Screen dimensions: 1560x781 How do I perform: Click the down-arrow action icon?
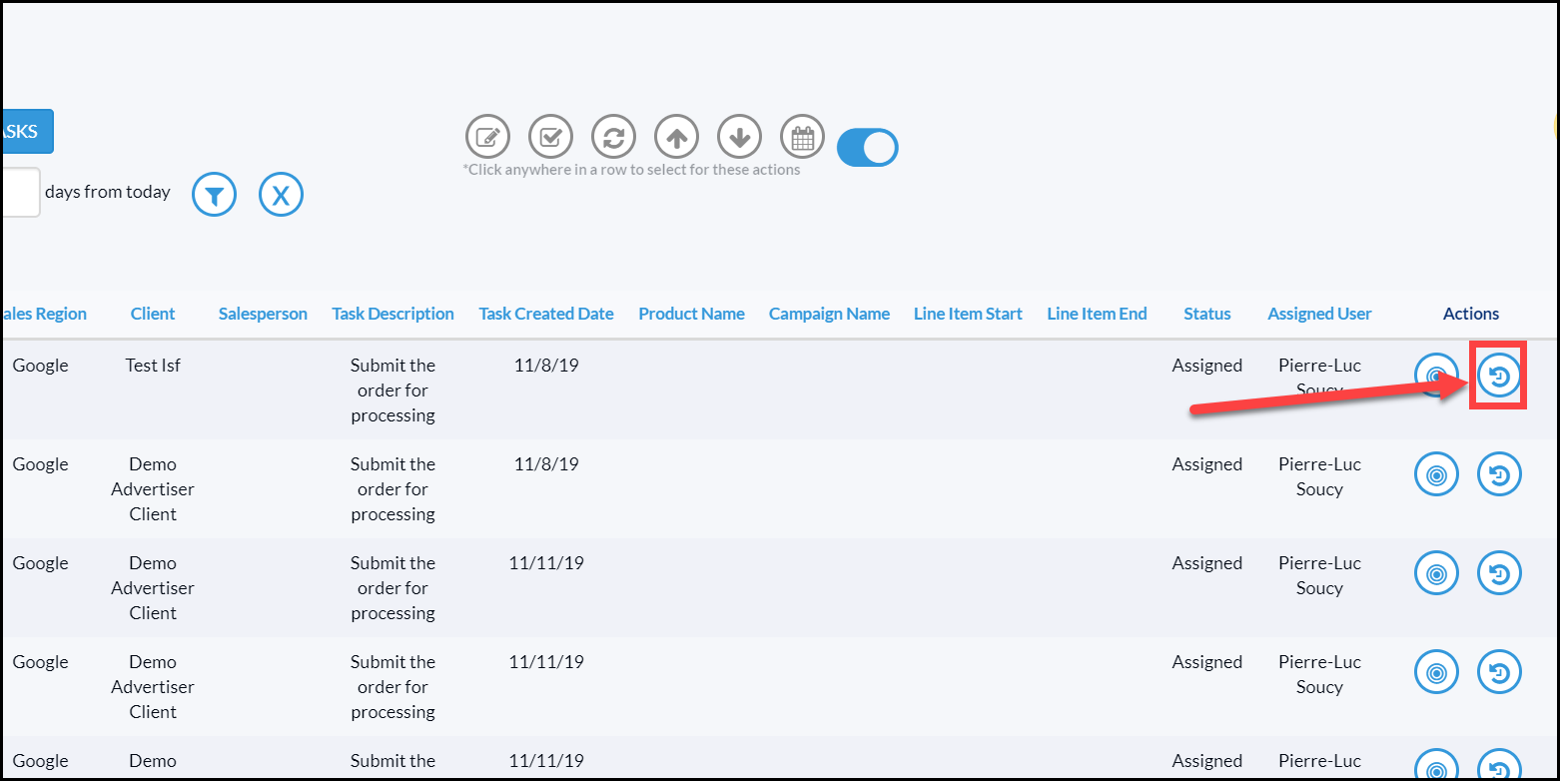click(739, 137)
